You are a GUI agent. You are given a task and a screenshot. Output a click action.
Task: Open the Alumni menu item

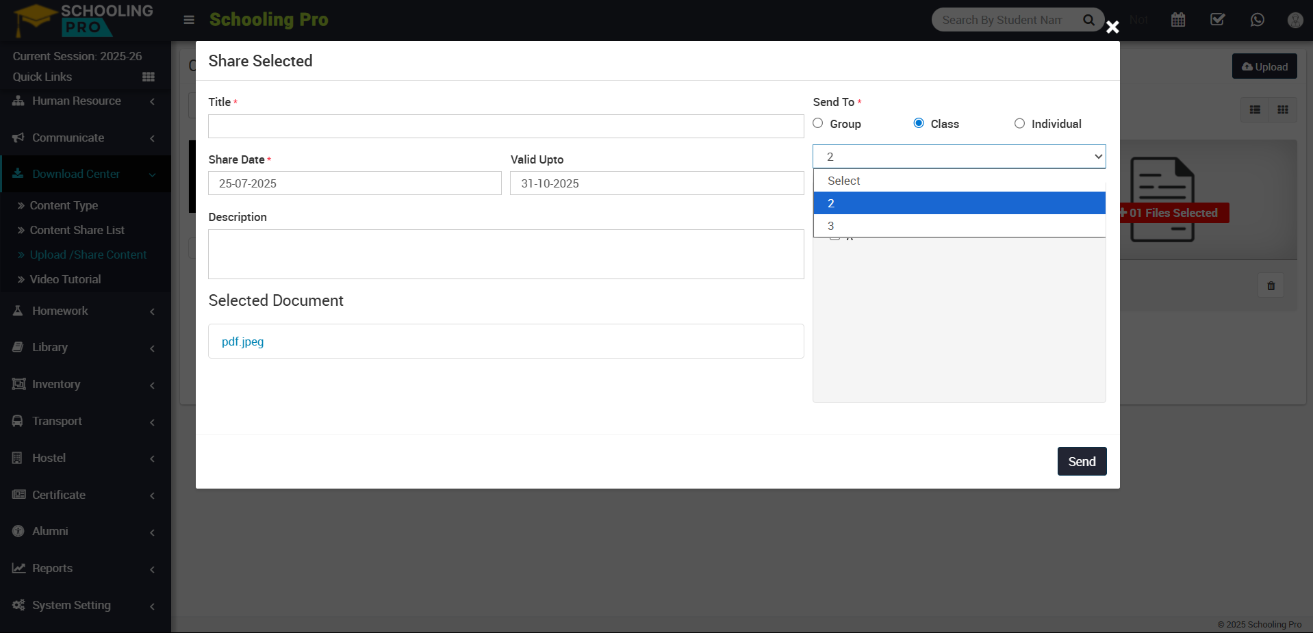tap(50, 531)
